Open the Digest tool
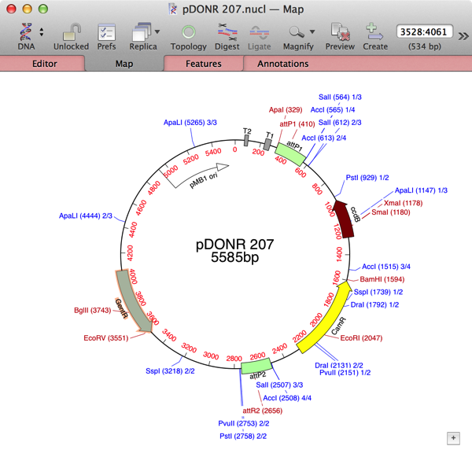This screenshot has width=472, height=457. click(228, 32)
